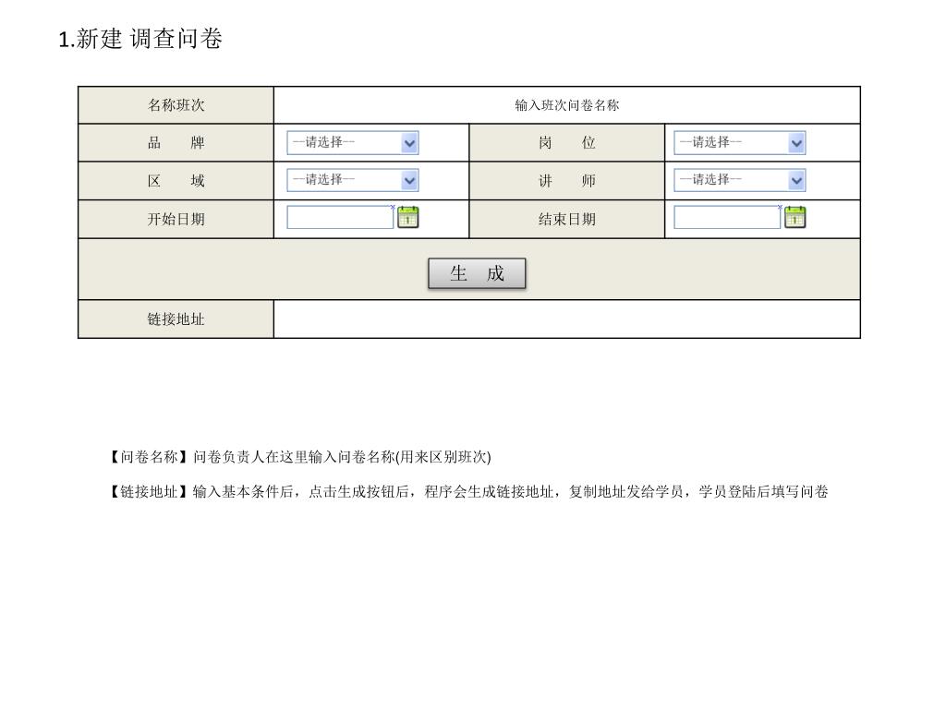
Task: Focus the 结束日期 date input field
Action: coord(727,217)
